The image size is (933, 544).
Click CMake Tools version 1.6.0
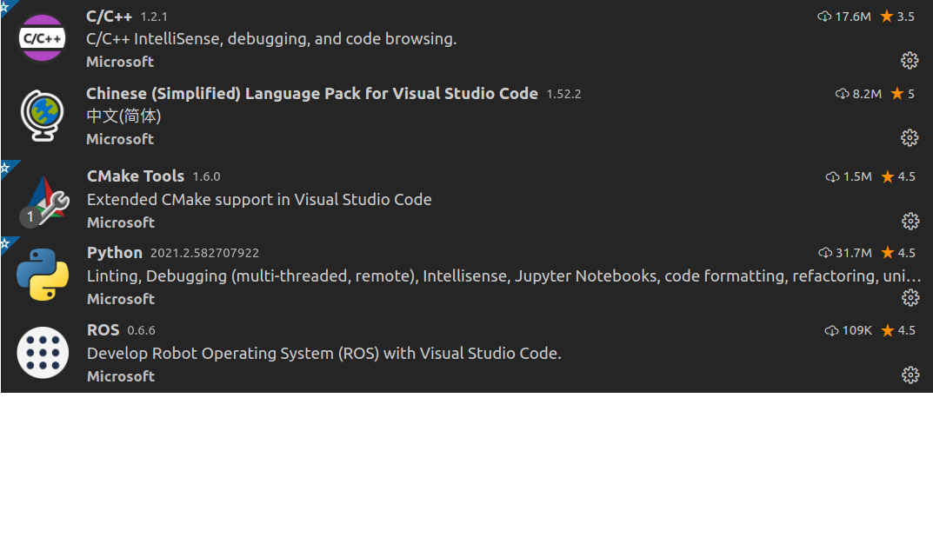coord(206,176)
